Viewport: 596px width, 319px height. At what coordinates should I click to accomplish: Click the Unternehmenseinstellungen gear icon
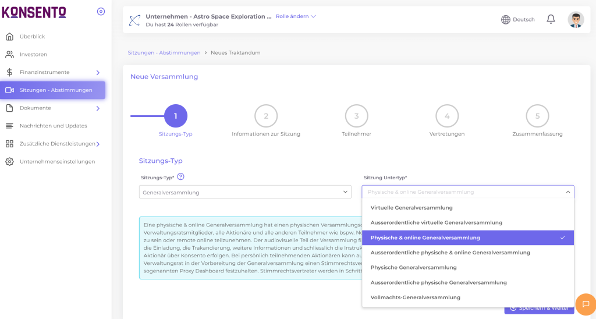9,162
